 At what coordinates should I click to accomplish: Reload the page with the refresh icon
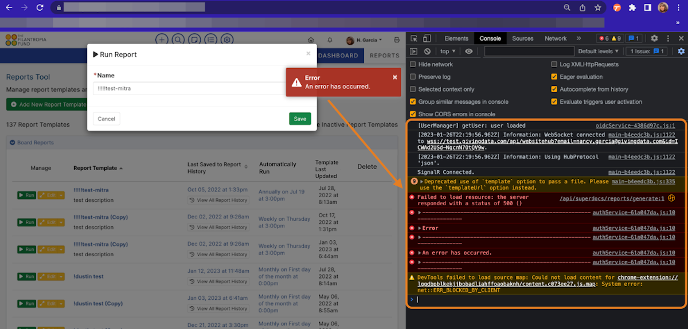click(40, 8)
